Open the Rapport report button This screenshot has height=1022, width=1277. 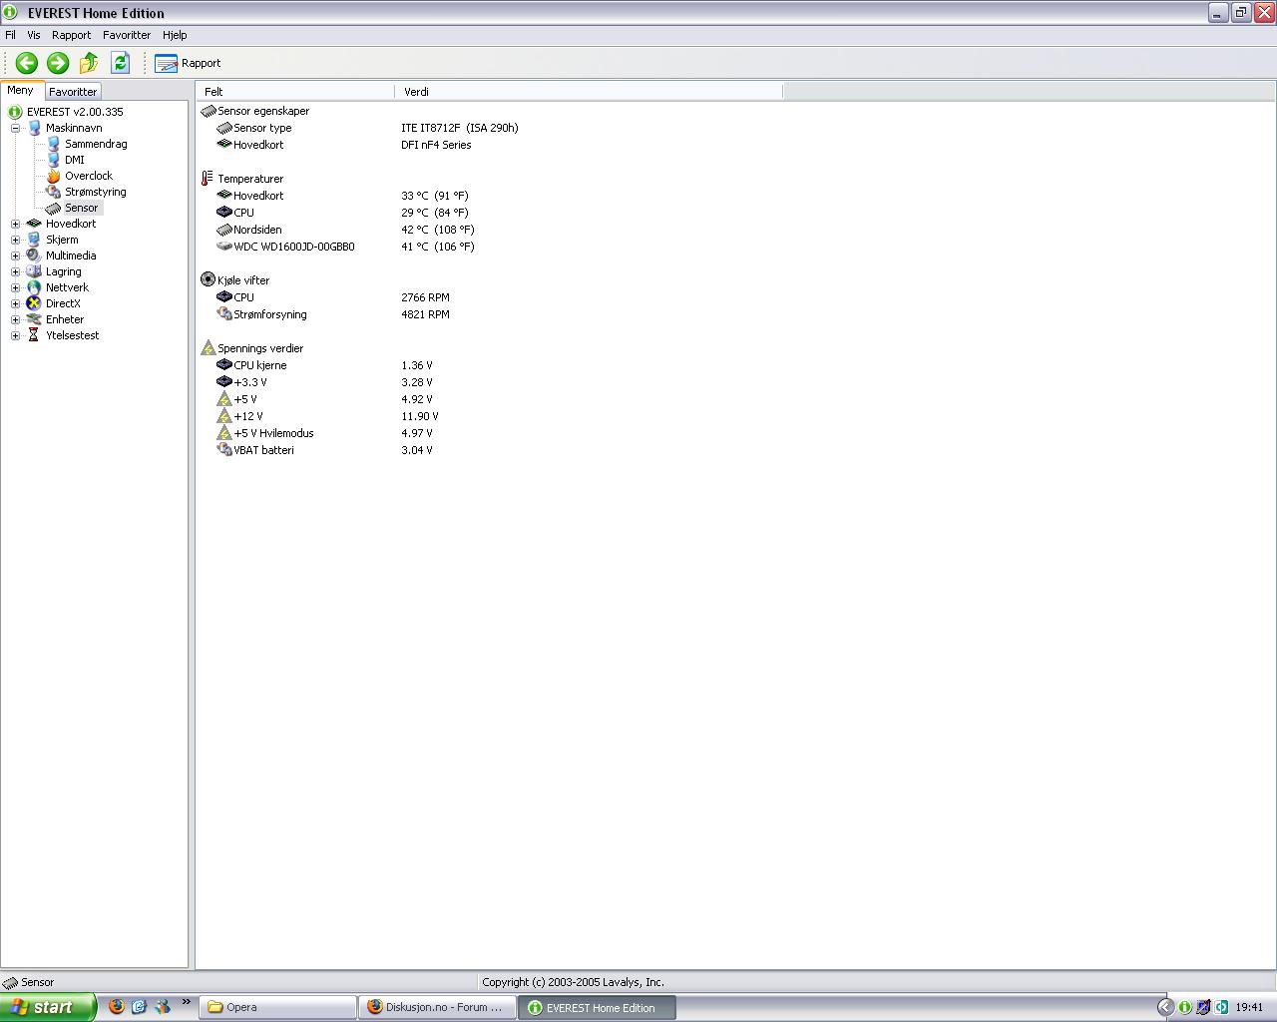188,63
